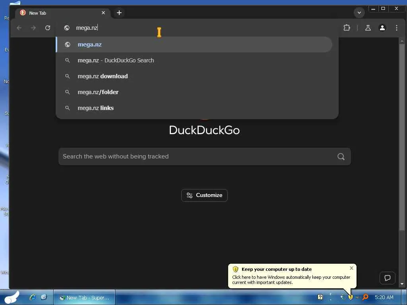
Task: Launch Internet Explorer from quick launch
Action: click(33, 297)
